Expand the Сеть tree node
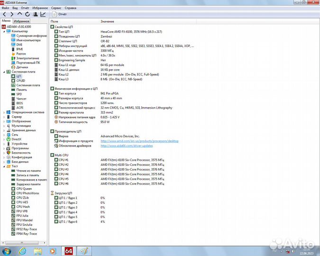320x256 pixels. pos(4,135)
